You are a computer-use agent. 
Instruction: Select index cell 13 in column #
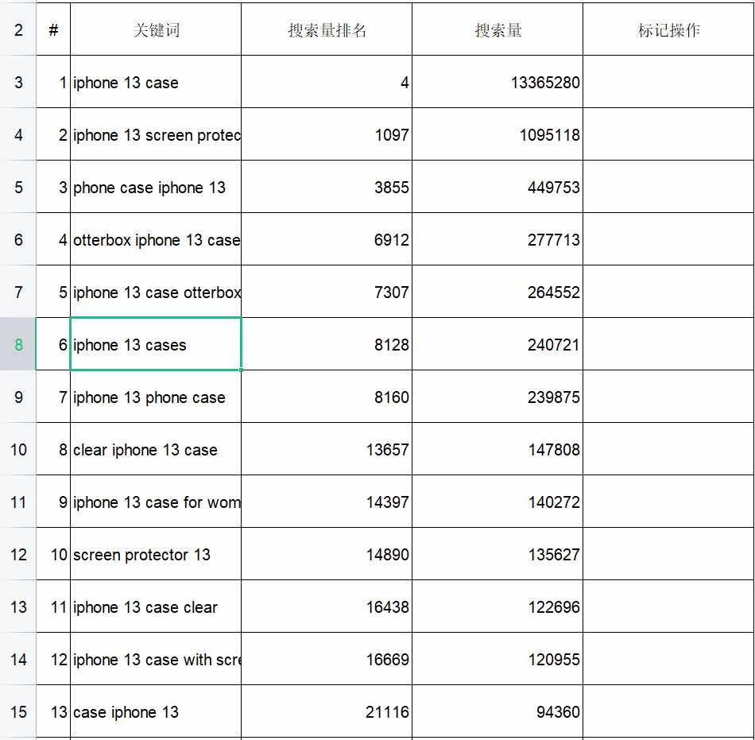53,711
